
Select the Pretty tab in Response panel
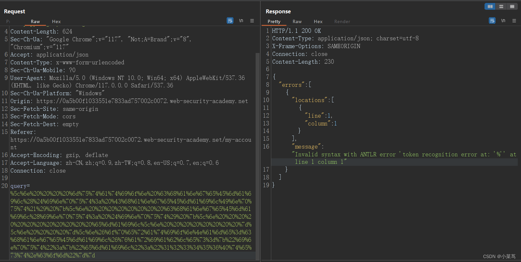pyautogui.click(x=274, y=21)
